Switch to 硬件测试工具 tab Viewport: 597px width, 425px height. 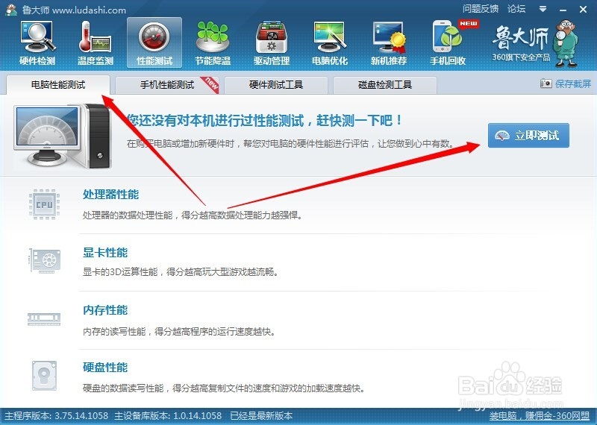point(275,84)
